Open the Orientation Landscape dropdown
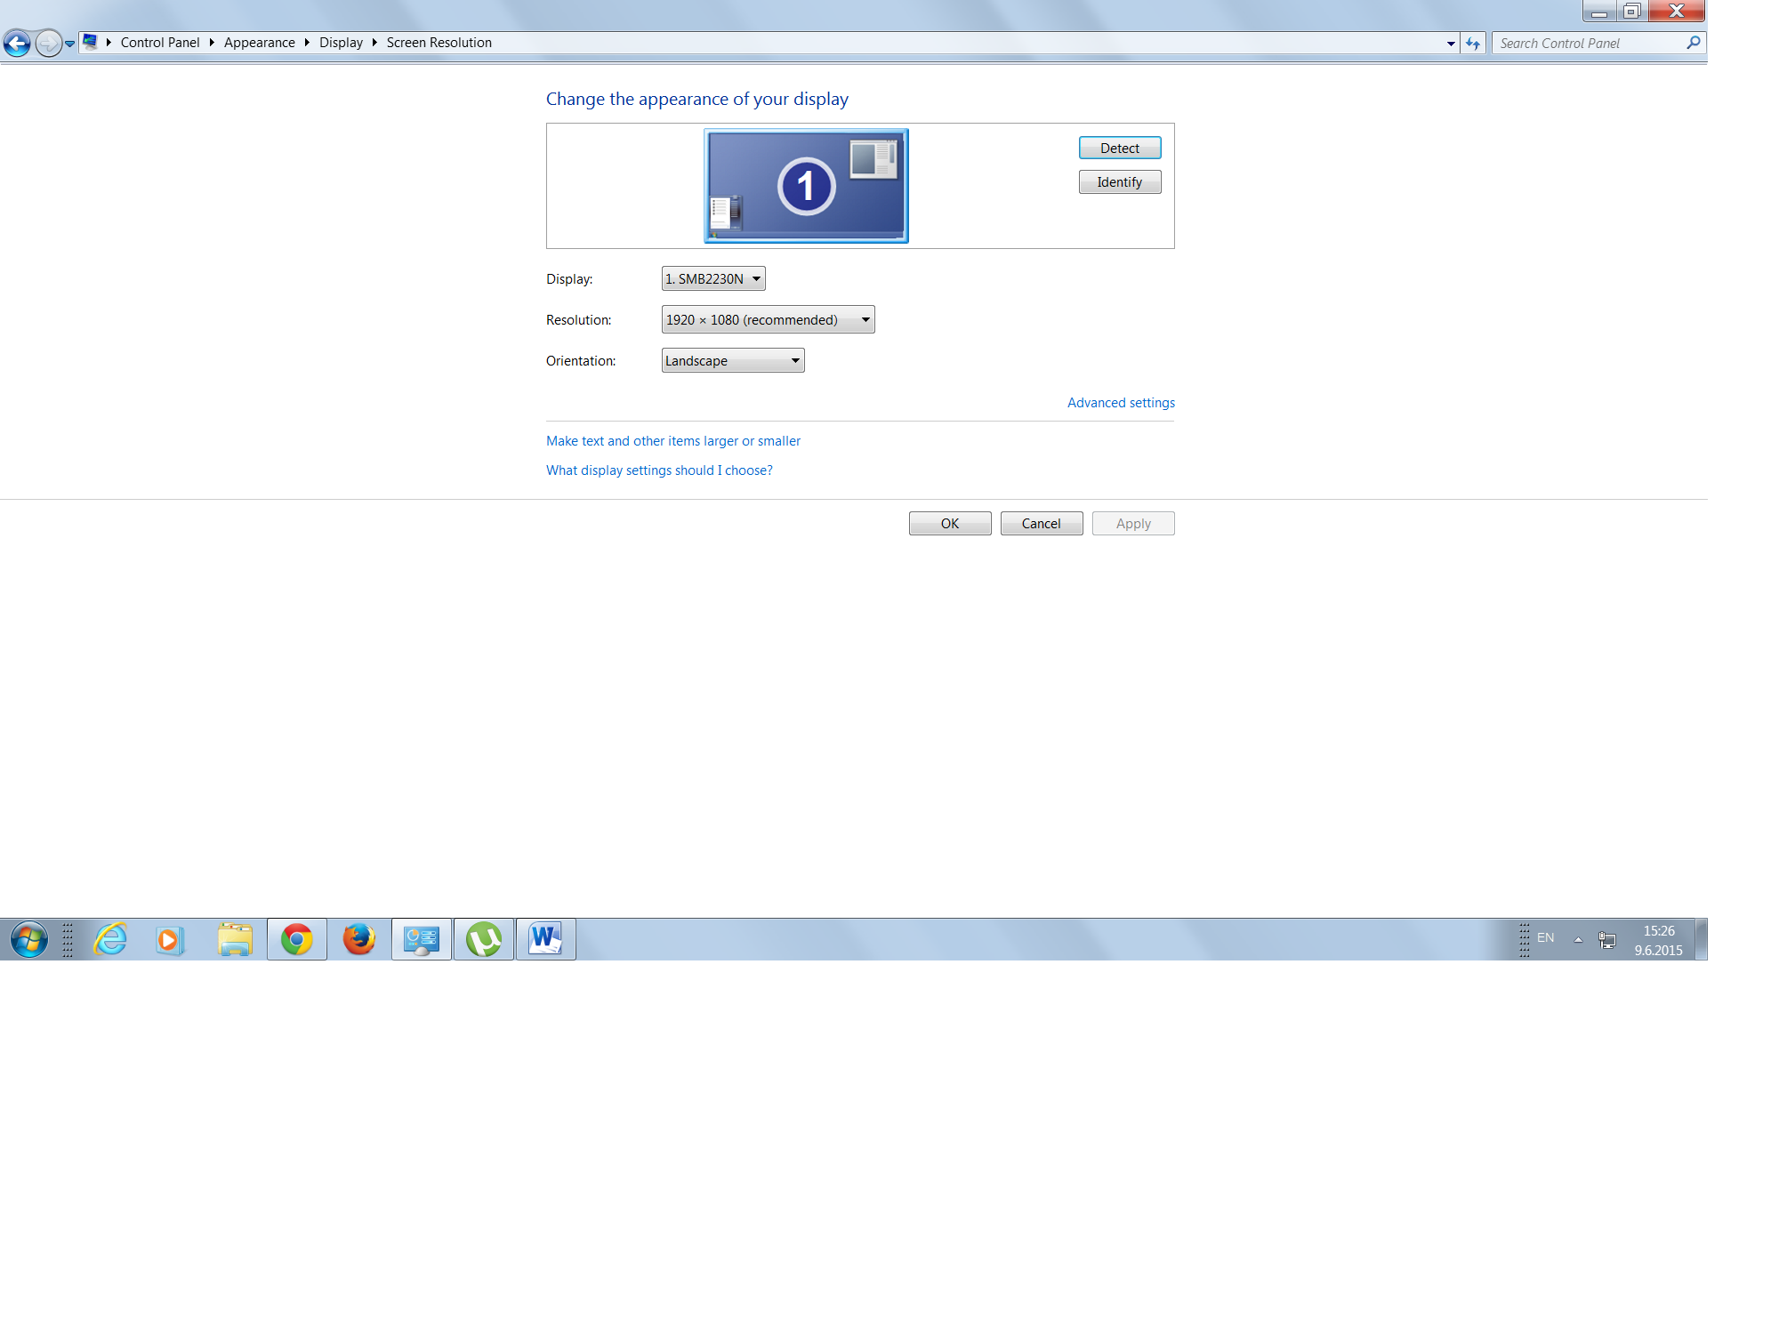 tap(733, 360)
